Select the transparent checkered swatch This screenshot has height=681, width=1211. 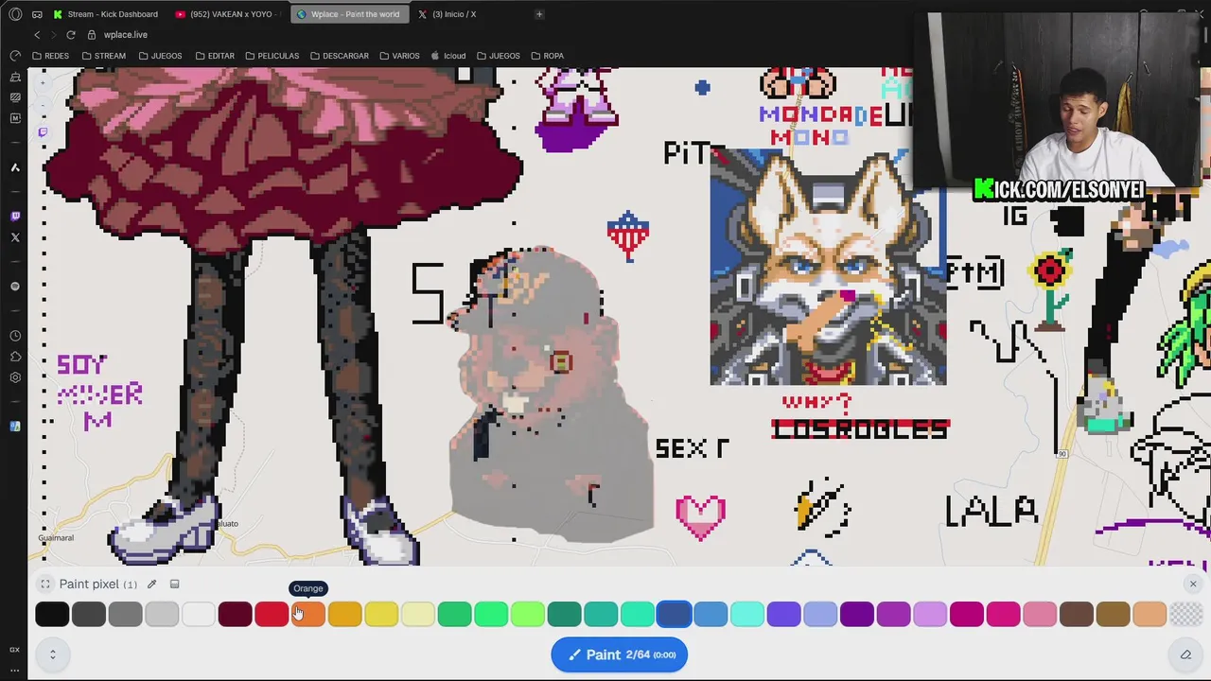[1185, 615]
